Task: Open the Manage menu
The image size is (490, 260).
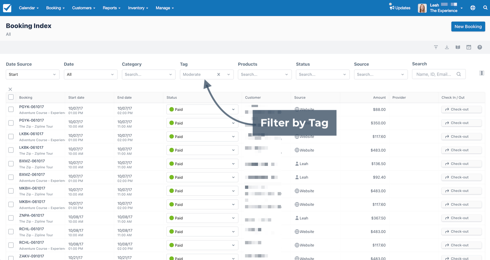Action: point(165,8)
